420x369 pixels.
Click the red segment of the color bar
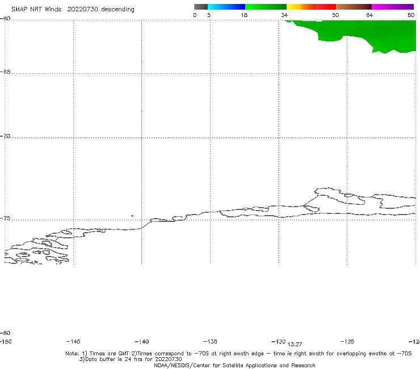click(x=326, y=7)
